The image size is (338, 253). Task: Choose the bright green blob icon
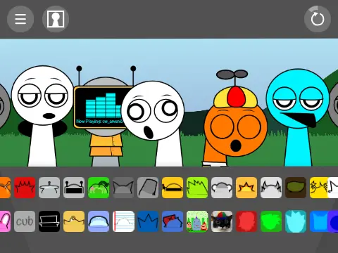point(271,221)
